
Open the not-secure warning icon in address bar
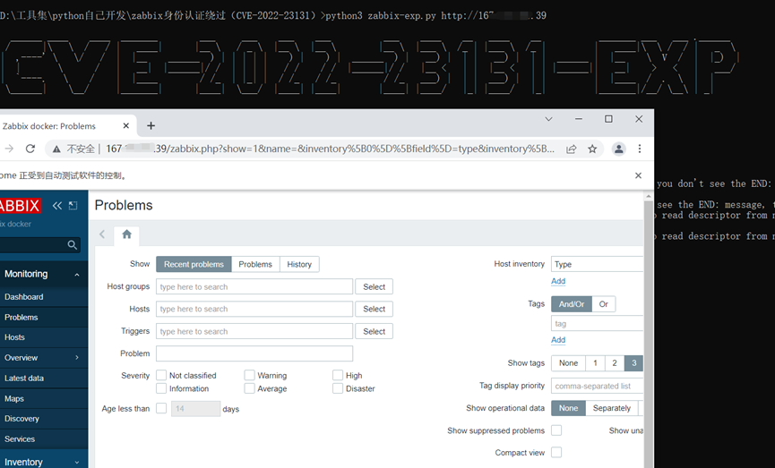[56, 149]
